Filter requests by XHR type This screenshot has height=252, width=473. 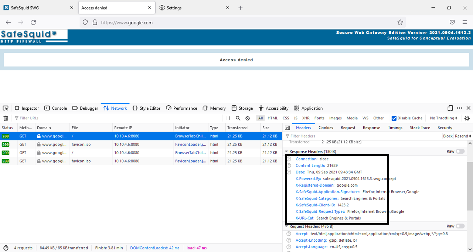pos(306,118)
